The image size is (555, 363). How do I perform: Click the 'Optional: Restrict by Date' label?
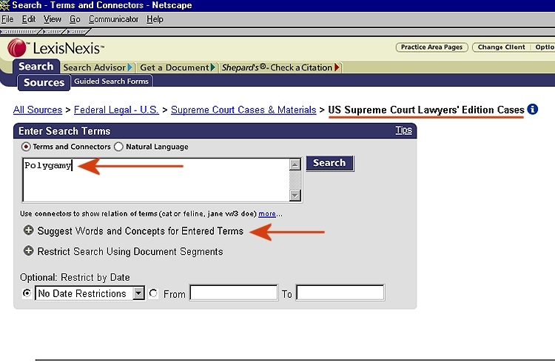pos(75,277)
